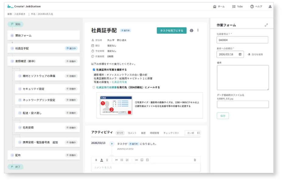Click the 作業時間 value 0時間

110,57
